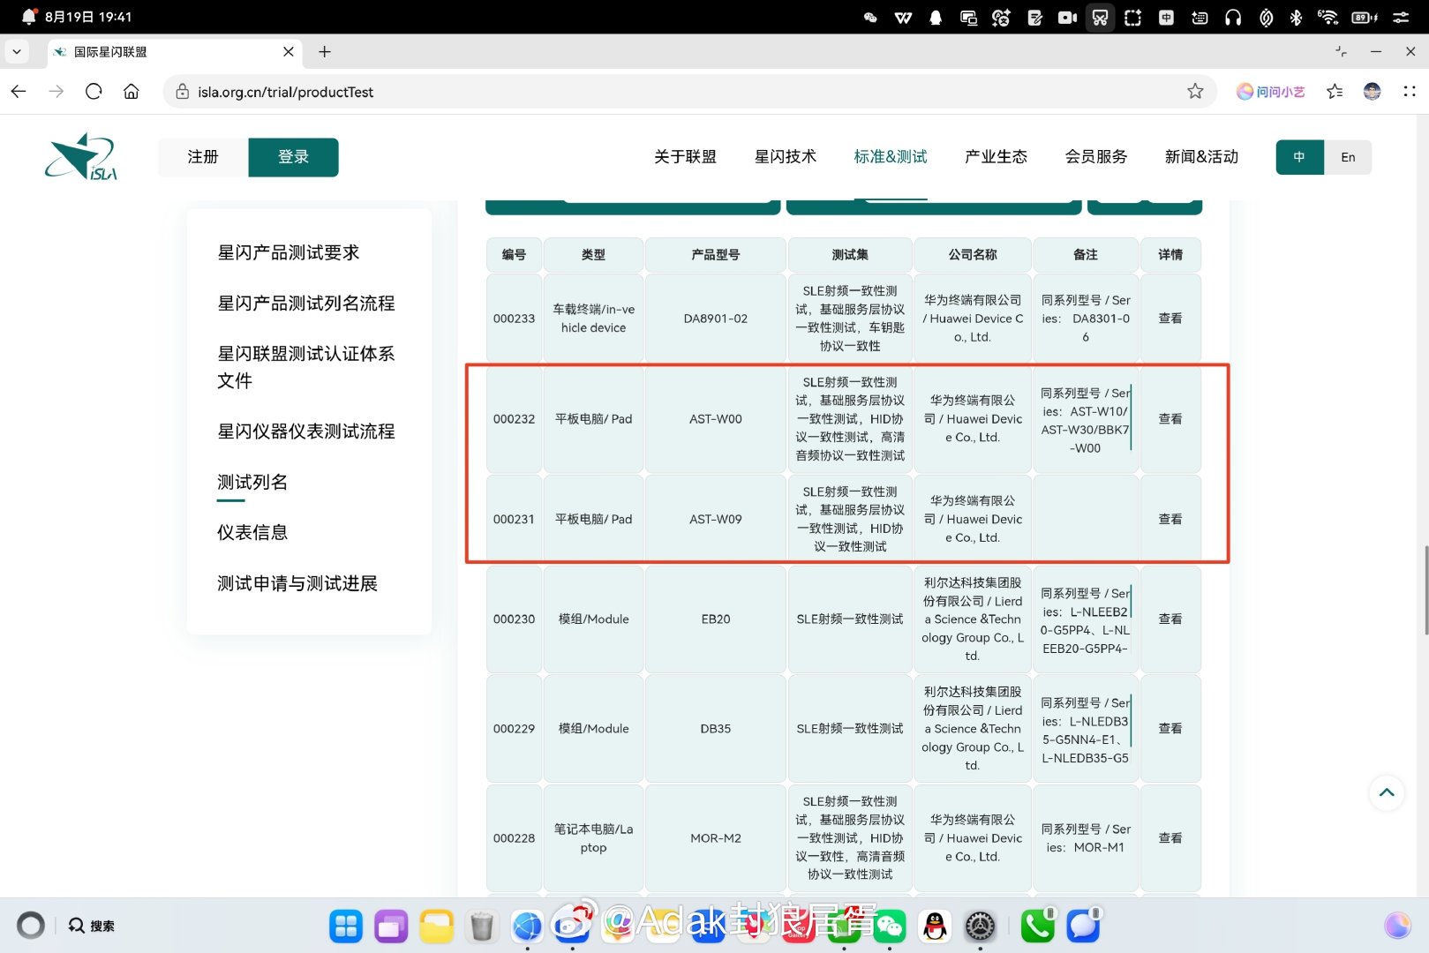Screen dimensions: 1429x953
Task: Open the 标准&测试 menu
Action: click(x=891, y=157)
